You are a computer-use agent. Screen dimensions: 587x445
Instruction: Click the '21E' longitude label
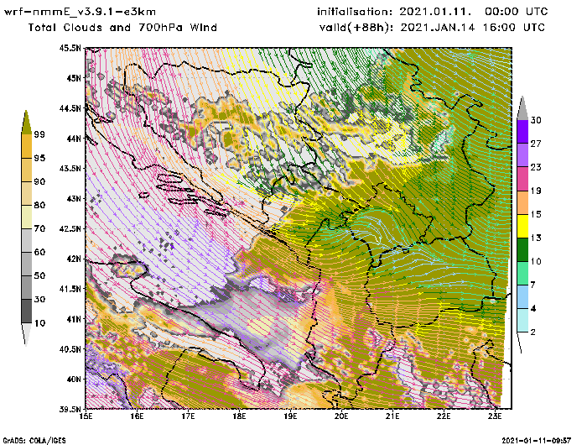(x=392, y=416)
